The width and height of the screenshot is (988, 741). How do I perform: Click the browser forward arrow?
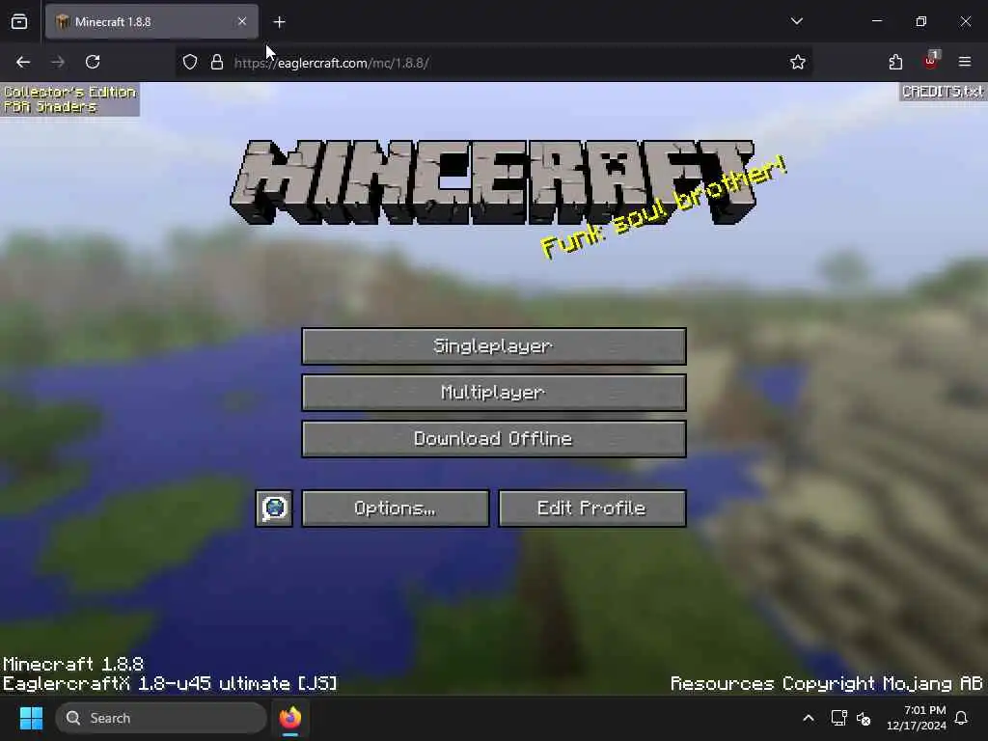(x=58, y=62)
